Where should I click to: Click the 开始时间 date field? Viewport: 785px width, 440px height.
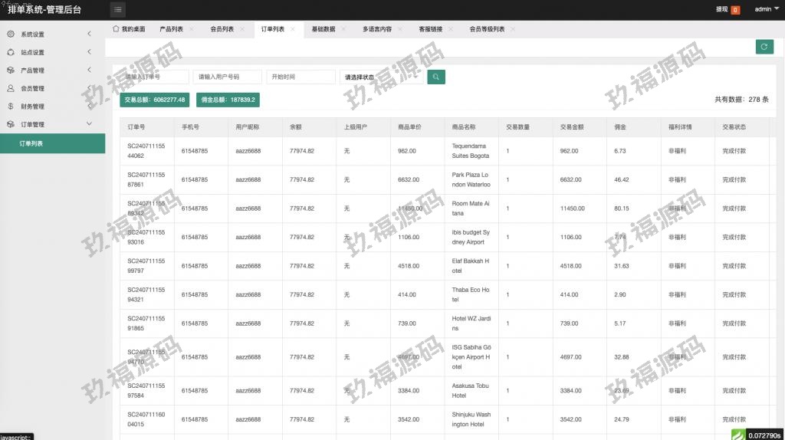(x=301, y=77)
